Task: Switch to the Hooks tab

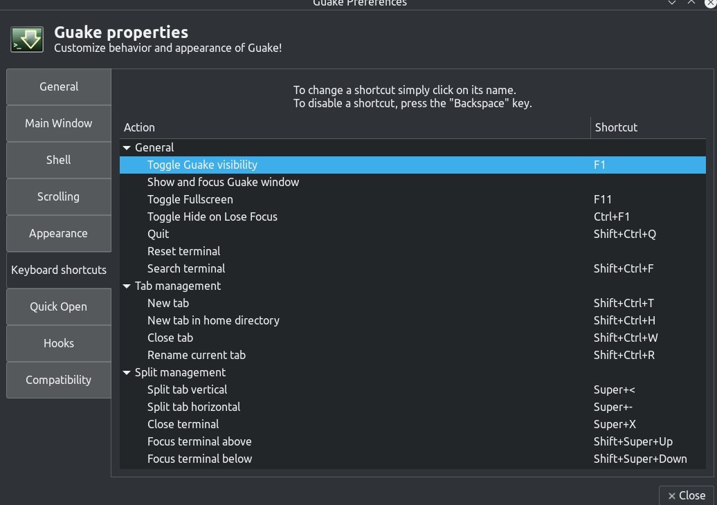Action: [59, 343]
